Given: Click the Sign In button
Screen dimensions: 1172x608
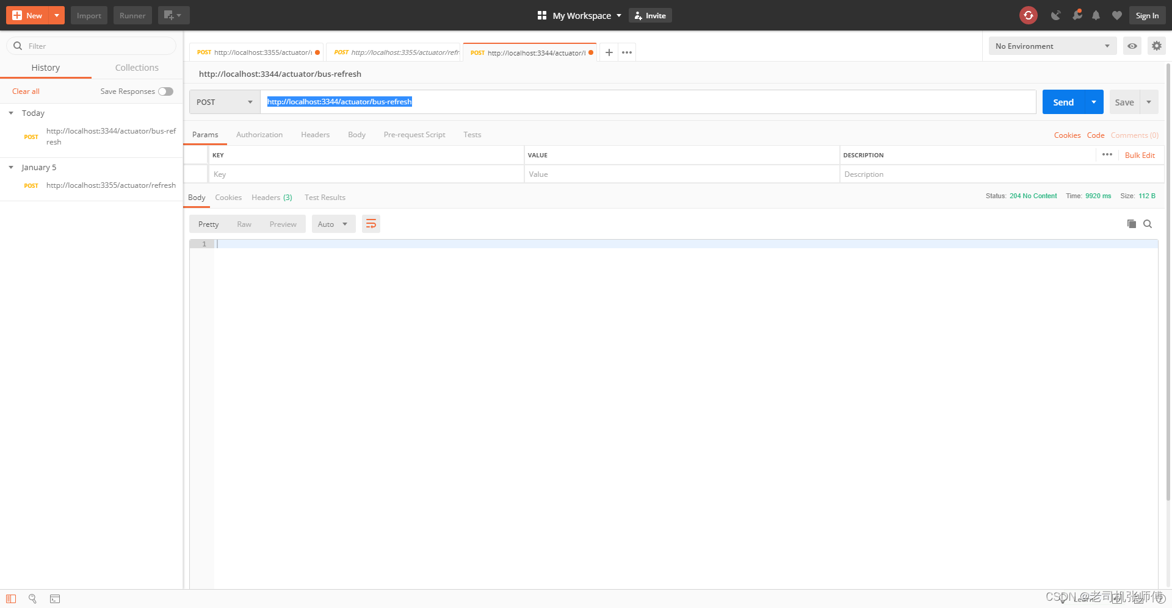Looking at the screenshot, I should point(1147,15).
